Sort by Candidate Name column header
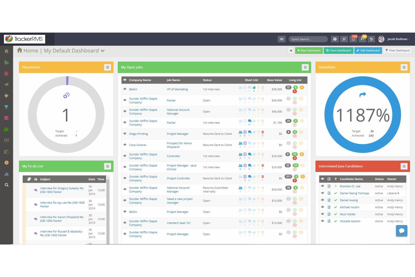Screen dimensions: 415x277 (x=351, y=179)
